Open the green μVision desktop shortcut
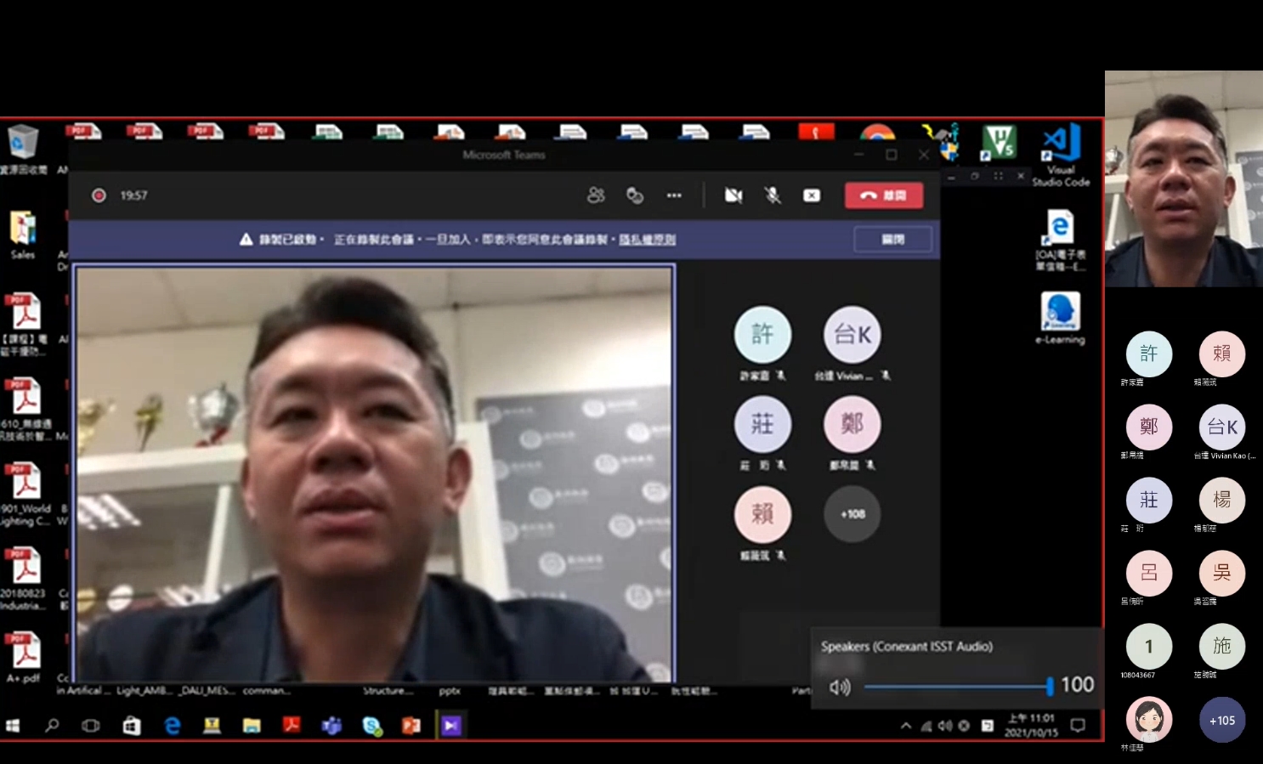 pos(1000,141)
